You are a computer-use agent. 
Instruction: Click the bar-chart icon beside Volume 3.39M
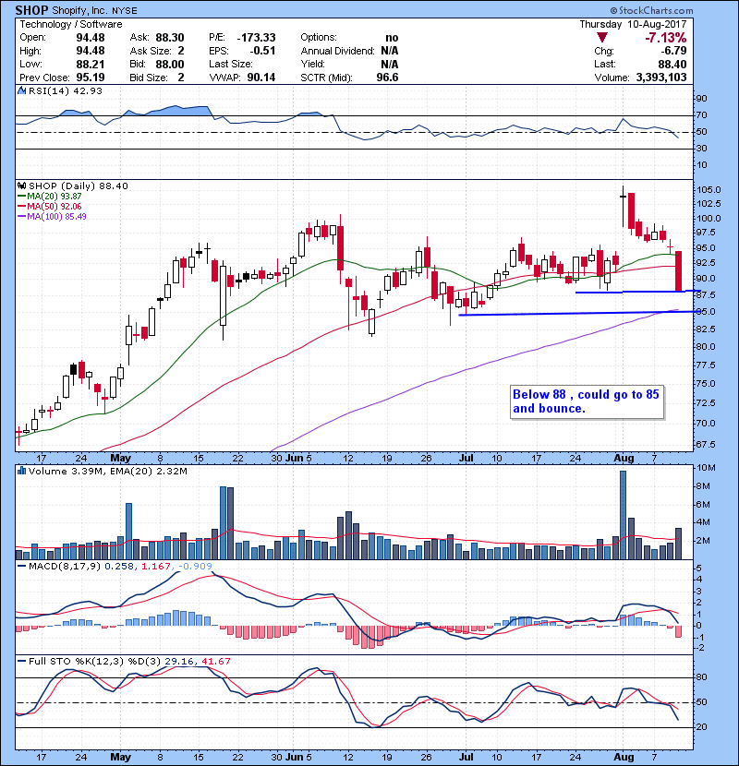(22, 471)
